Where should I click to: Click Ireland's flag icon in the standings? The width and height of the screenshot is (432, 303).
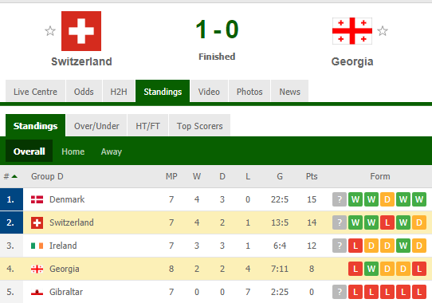37,246
